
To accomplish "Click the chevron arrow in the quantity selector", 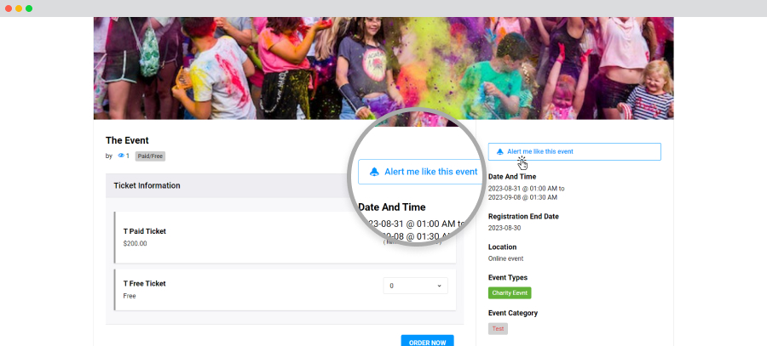I will coord(439,286).
